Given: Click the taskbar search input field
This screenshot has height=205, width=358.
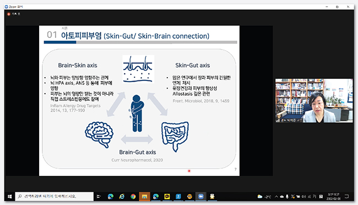Looking at the screenshot, I should (55, 197).
